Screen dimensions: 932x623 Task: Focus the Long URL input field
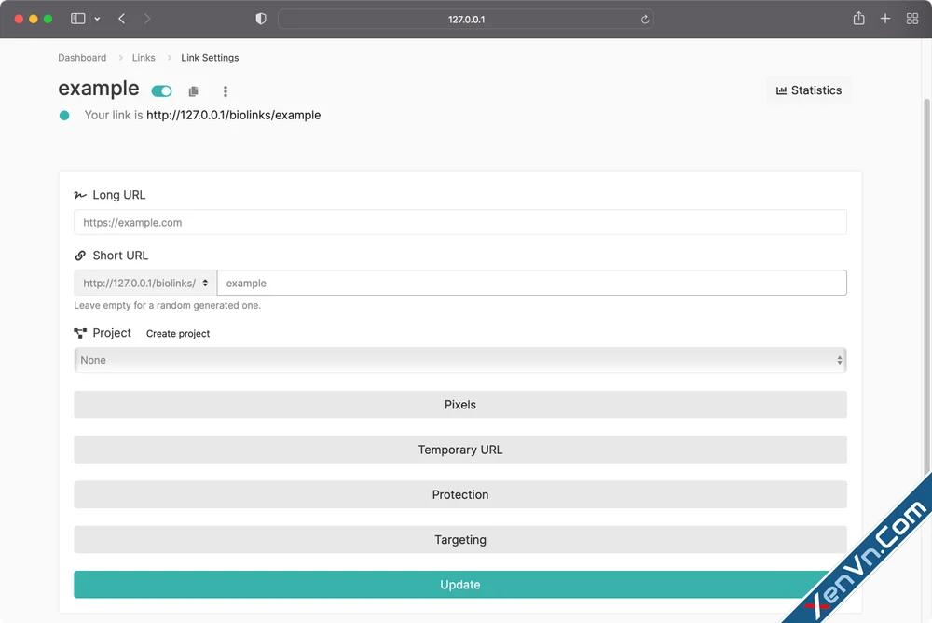click(460, 222)
